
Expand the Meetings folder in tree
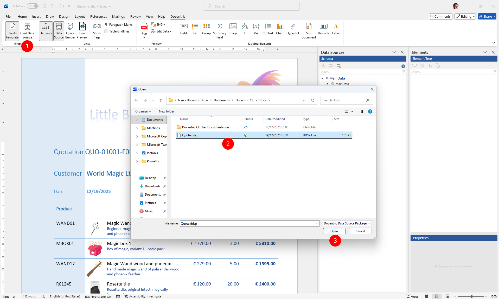point(137,128)
